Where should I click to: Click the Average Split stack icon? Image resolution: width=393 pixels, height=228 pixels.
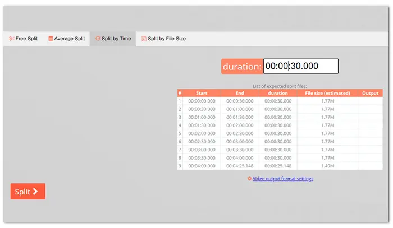tap(51, 39)
